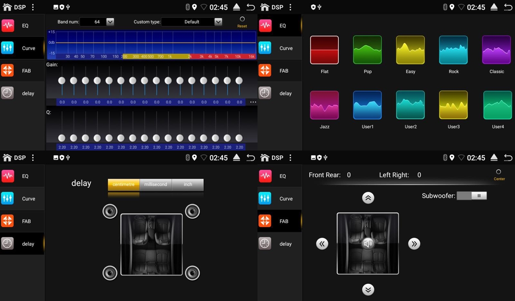
Task: Open the User1 custom preset
Action: click(x=367, y=105)
